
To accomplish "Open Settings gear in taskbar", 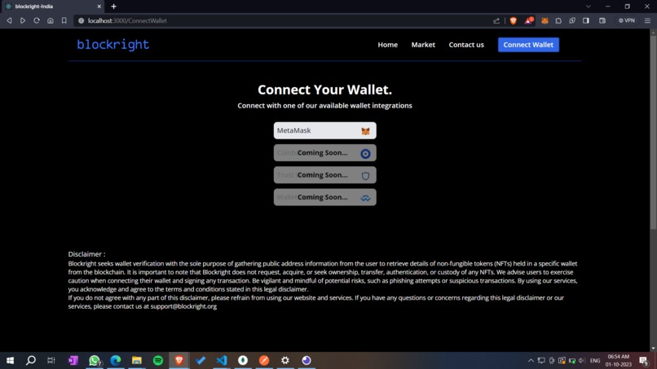I will [x=285, y=360].
